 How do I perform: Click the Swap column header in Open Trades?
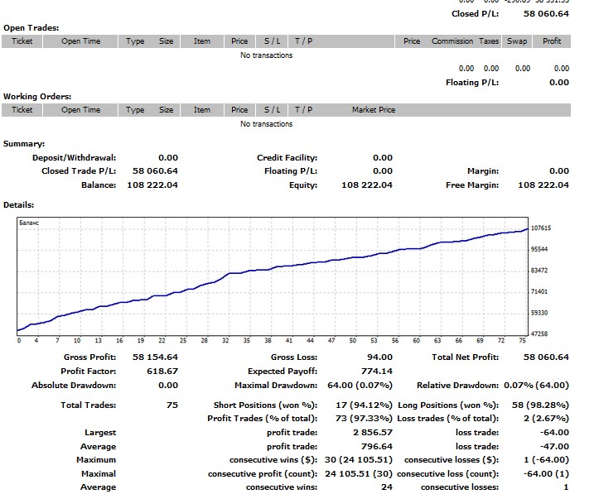pyautogui.click(x=517, y=41)
